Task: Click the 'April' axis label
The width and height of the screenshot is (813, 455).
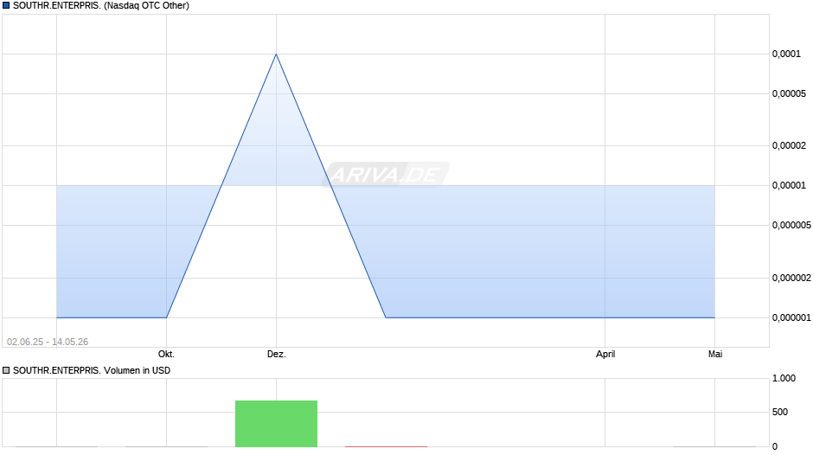Action: point(605,355)
